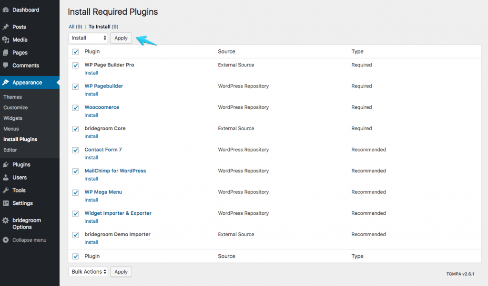
Task: Click Install under bridegroom Core
Action: pyautogui.click(x=91, y=136)
